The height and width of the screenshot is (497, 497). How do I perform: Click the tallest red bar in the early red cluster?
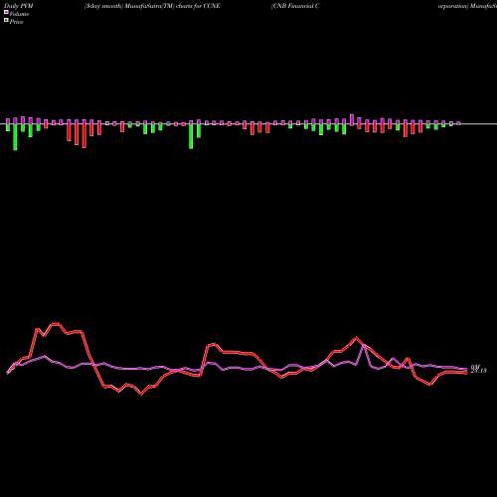point(84,136)
